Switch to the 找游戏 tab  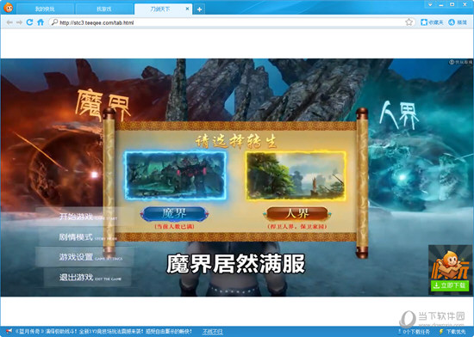tap(104, 9)
